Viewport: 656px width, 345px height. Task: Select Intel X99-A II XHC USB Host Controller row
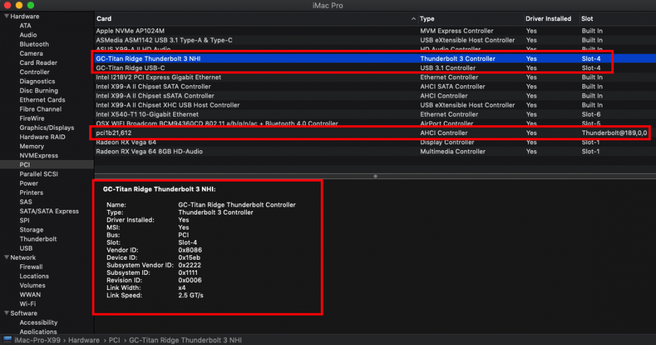(x=375, y=105)
